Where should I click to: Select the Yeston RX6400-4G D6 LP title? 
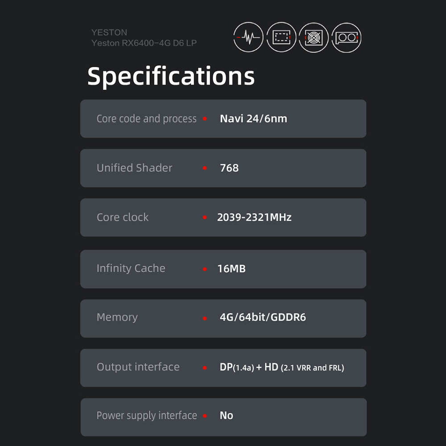144,43
